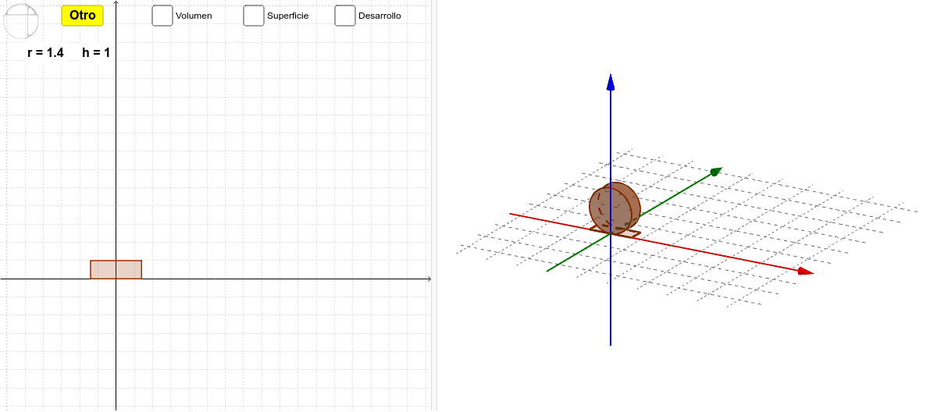Select the brown cylinder in the 3D view
Viewport: 937px width, 412px height.
[615, 208]
